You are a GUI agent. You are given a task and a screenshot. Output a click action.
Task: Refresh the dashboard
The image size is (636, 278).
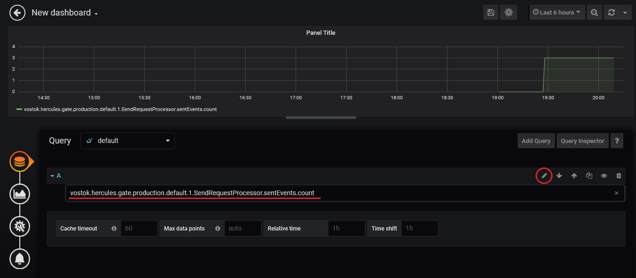pyautogui.click(x=611, y=12)
